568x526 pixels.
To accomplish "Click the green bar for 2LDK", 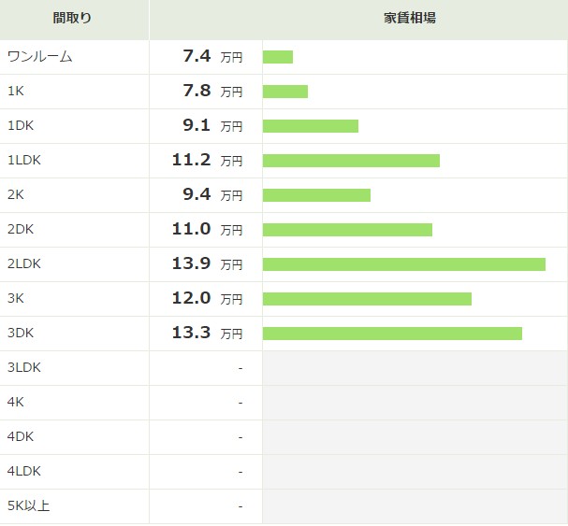I will [404, 264].
